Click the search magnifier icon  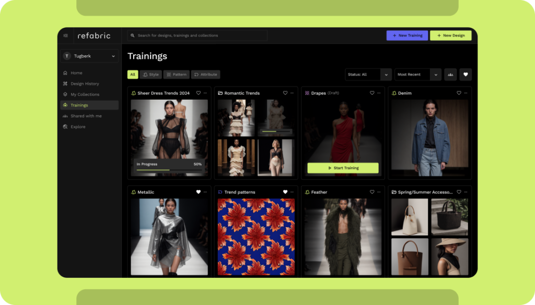(x=133, y=35)
